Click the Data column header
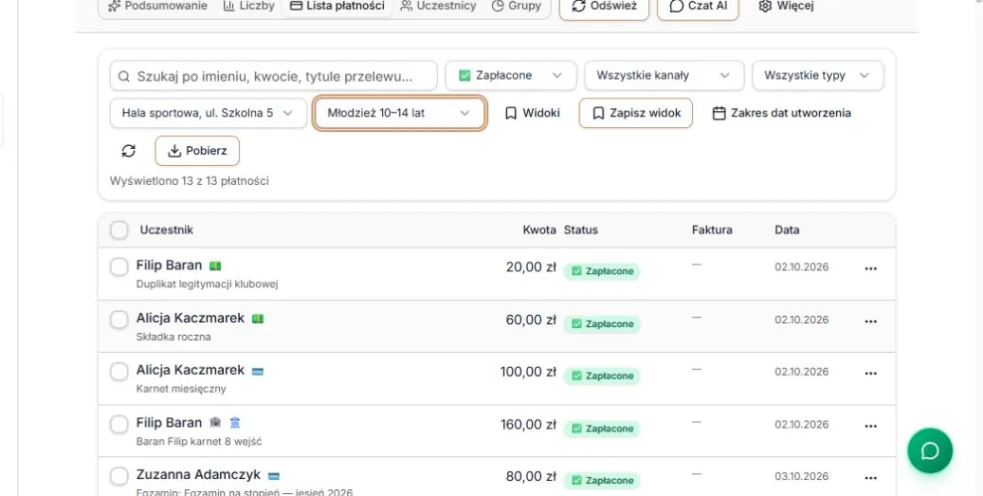The height and width of the screenshot is (496, 983). click(x=787, y=230)
